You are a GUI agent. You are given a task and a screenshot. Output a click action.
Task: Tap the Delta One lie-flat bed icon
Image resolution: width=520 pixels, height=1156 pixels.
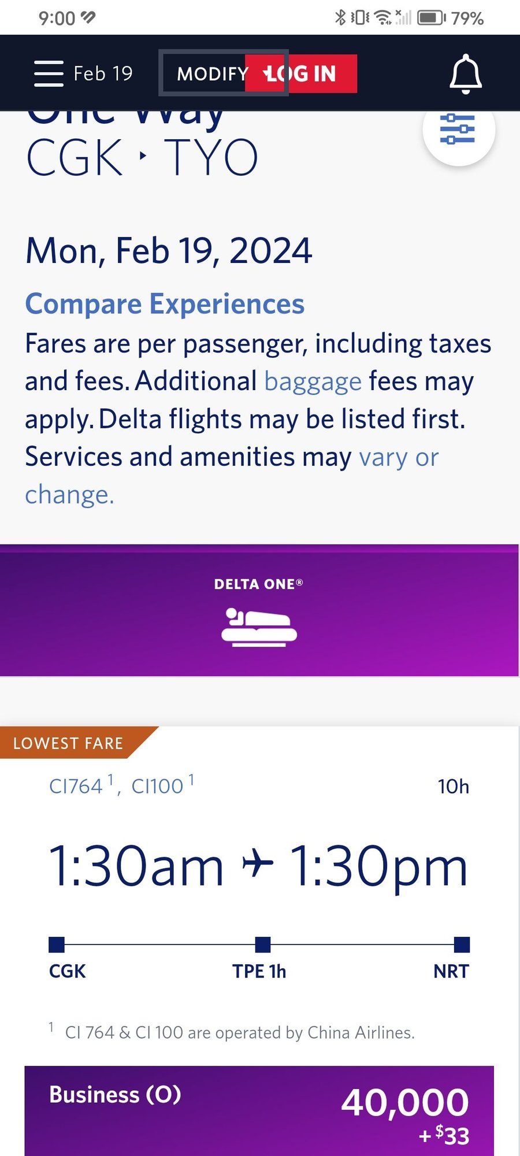tap(259, 627)
